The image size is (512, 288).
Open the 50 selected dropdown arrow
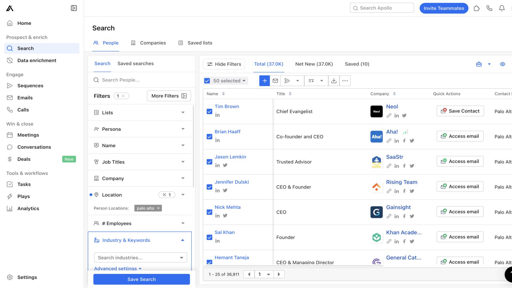[x=244, y=81]
